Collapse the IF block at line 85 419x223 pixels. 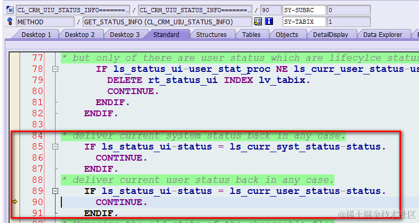pos(55,146)
